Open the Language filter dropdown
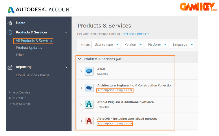 182,45
